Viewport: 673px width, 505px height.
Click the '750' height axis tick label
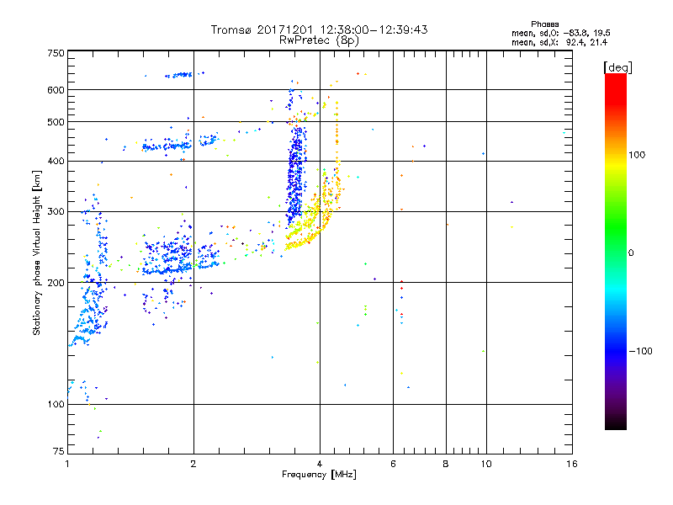point(56,53)
